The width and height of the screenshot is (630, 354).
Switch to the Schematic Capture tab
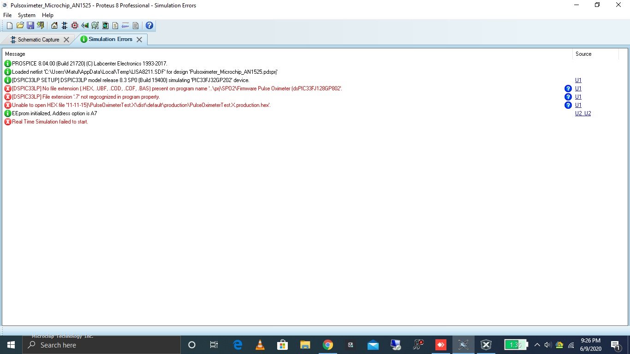click(38, 40)
